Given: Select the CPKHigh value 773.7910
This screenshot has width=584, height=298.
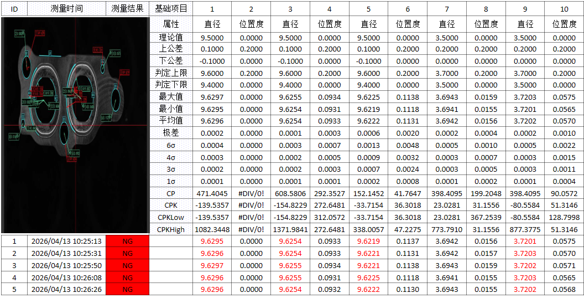Looking at the screenshot, I should tap(447, 229).
